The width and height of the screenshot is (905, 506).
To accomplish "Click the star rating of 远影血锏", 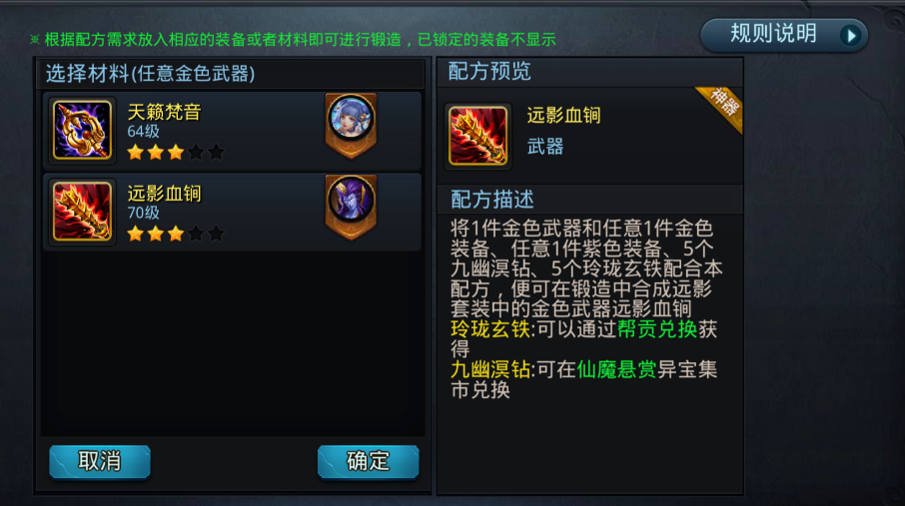I will click(x=176, y=234).
